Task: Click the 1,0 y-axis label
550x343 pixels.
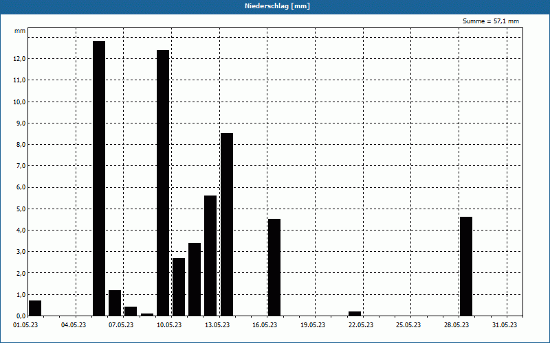Action: click(x=21, y=295)
